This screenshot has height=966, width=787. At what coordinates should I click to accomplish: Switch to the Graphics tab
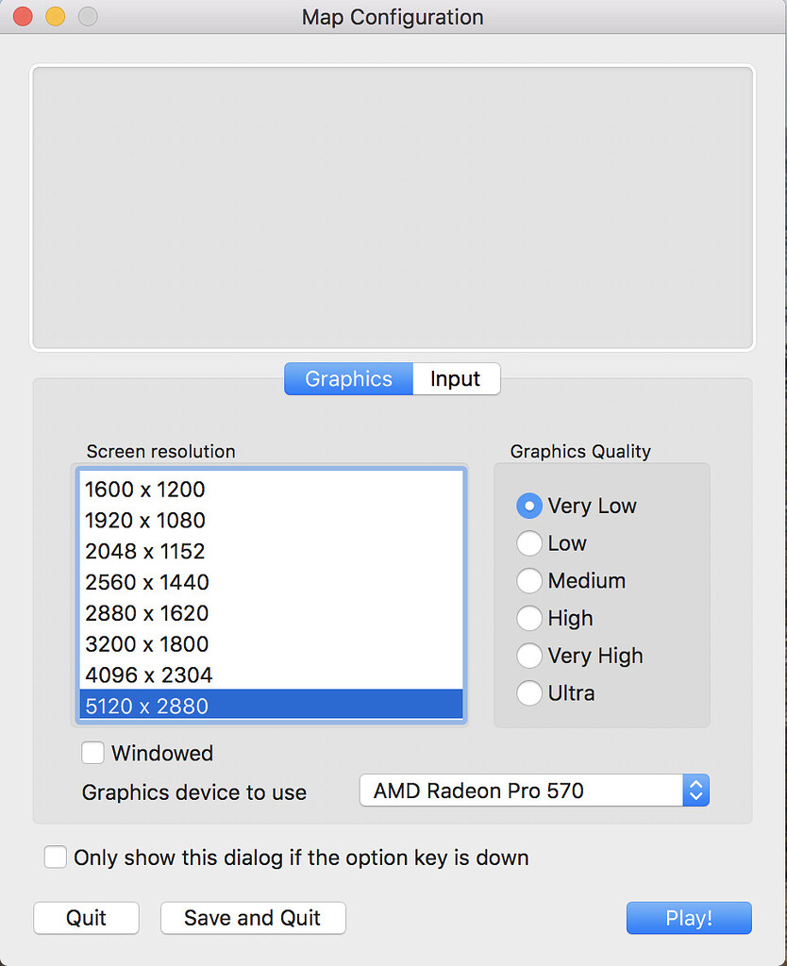348,378
